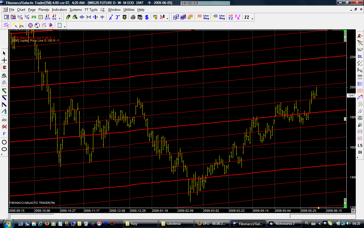The image size is (364, 228).
Task: Open Notowania 2 from the taskbar
Action: 282,224
